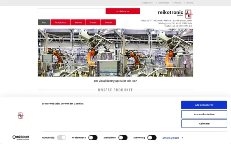Go to the Start menu item
Screen dimensions: 231x144
point(44,22)
